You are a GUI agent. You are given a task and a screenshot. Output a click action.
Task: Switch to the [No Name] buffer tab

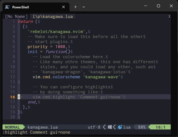coord(16,16)
